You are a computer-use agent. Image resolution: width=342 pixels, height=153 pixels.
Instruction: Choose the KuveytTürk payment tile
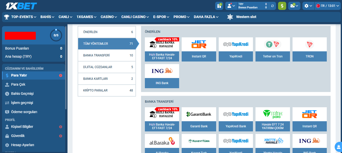point(199,143)
